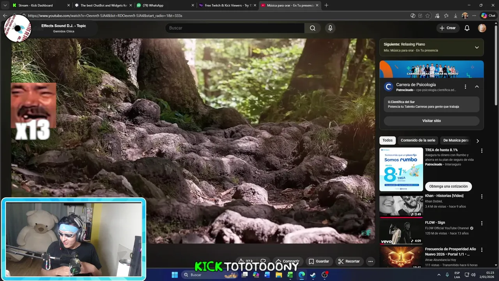Open the tab list dropdown at top-left

(5, 5)
